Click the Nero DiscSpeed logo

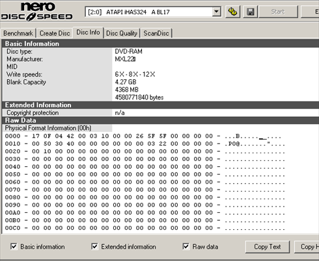point(36,12)
